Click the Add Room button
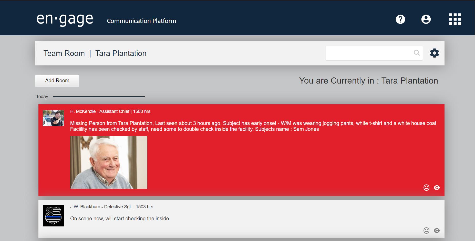This screenshot has width=475, height=241. pos(57,81)
